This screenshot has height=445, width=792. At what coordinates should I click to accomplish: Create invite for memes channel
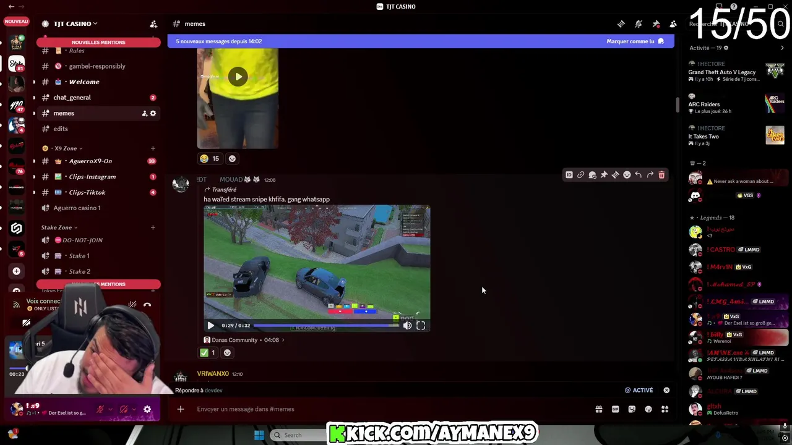pos(145,113)
